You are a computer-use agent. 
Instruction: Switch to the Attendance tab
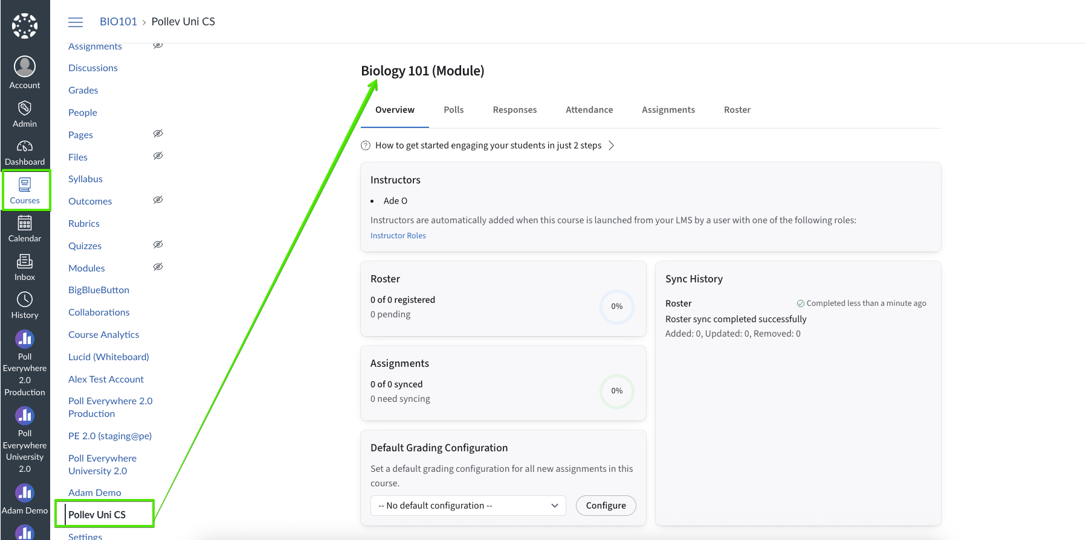pos(589,110)
